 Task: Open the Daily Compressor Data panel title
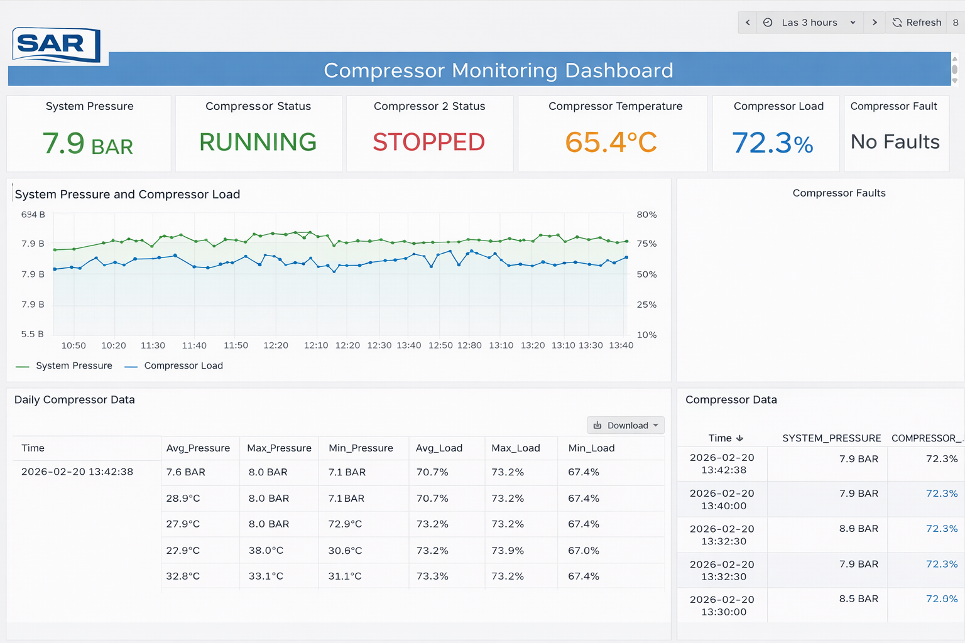click(75, 400)
